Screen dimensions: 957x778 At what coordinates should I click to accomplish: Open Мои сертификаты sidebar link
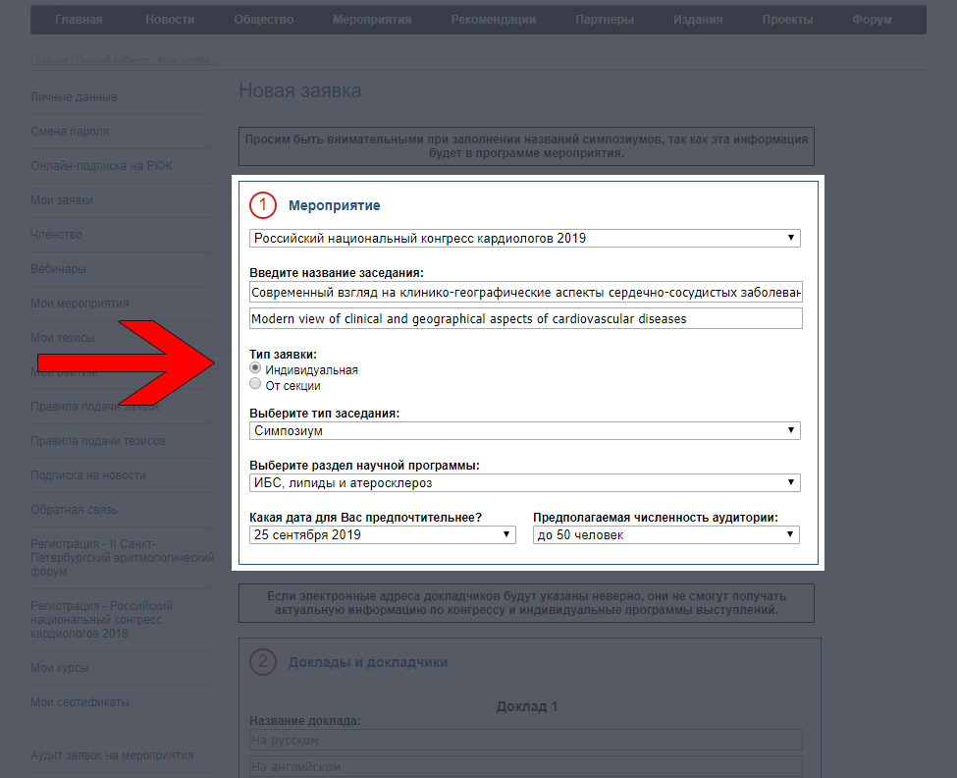[80, 702]
